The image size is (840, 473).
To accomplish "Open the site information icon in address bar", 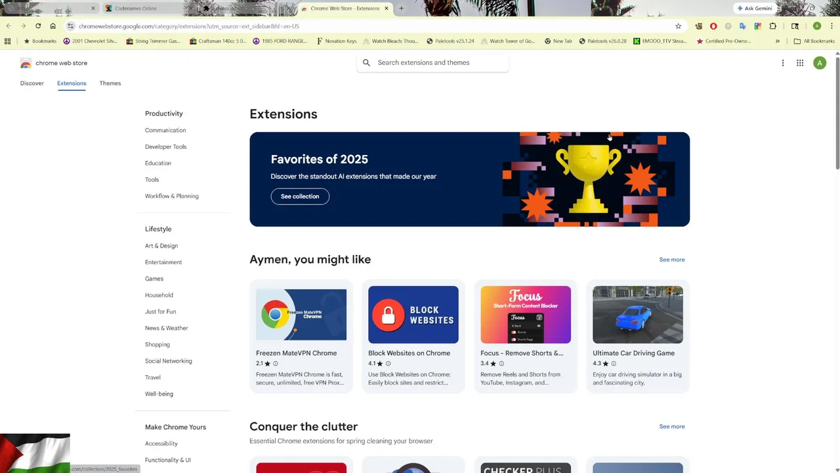I will tap(70, 26).
